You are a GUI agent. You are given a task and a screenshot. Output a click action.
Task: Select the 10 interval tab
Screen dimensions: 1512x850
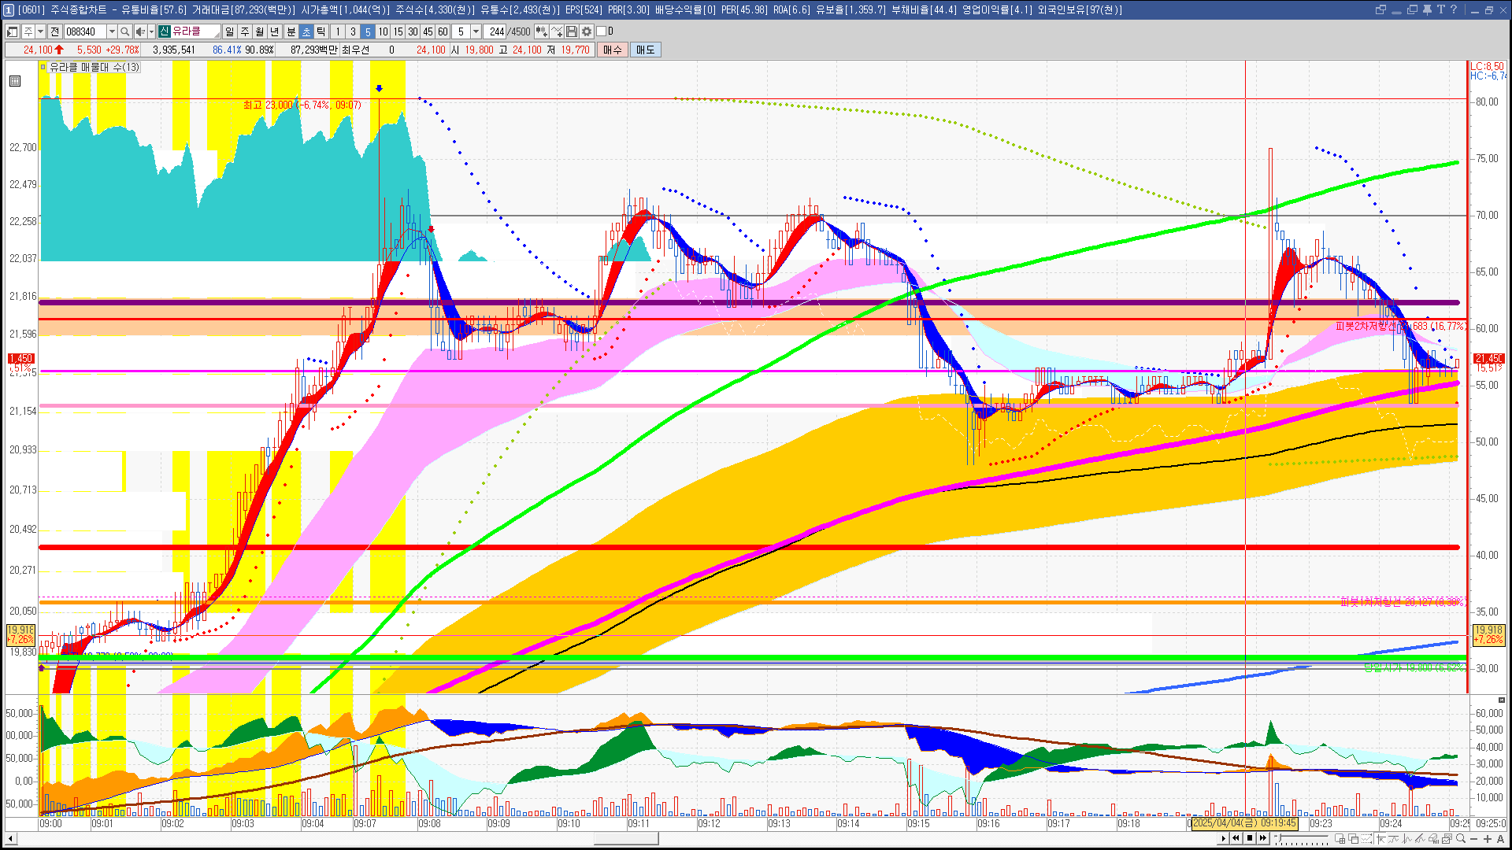coord(383,31)
